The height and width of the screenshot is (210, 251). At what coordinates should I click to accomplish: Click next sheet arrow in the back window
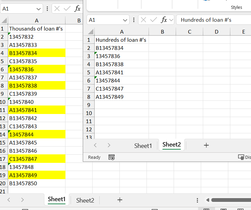point(22,200)
